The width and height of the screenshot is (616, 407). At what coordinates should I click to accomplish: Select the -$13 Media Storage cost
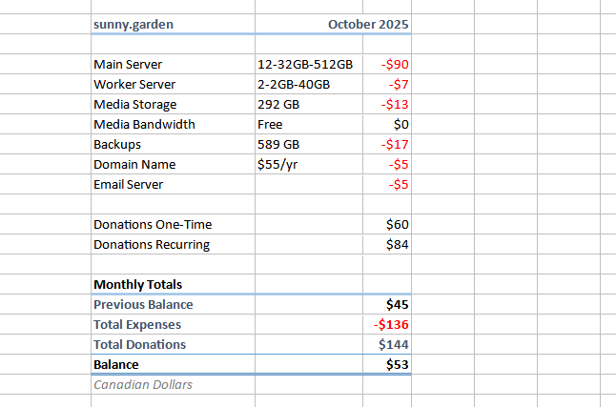[387, 105]
